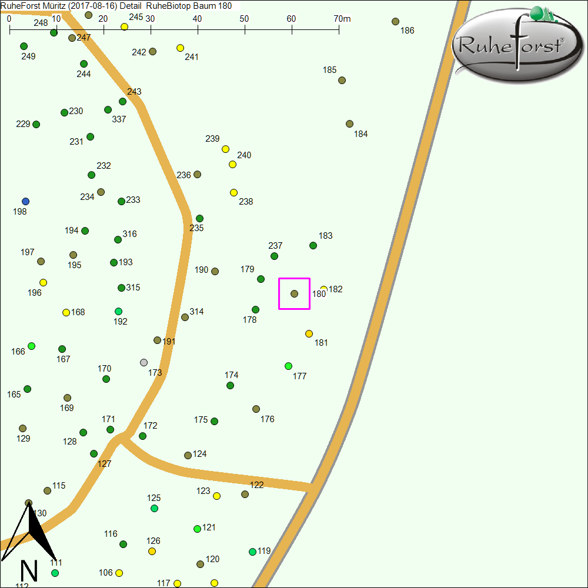Click the blue tree marker 198
588x588 pixels.
click(x=25, y=201)
